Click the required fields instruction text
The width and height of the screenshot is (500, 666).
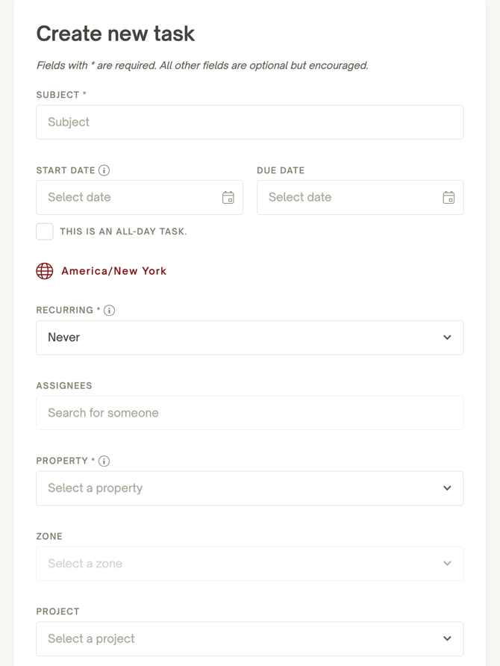201,65
